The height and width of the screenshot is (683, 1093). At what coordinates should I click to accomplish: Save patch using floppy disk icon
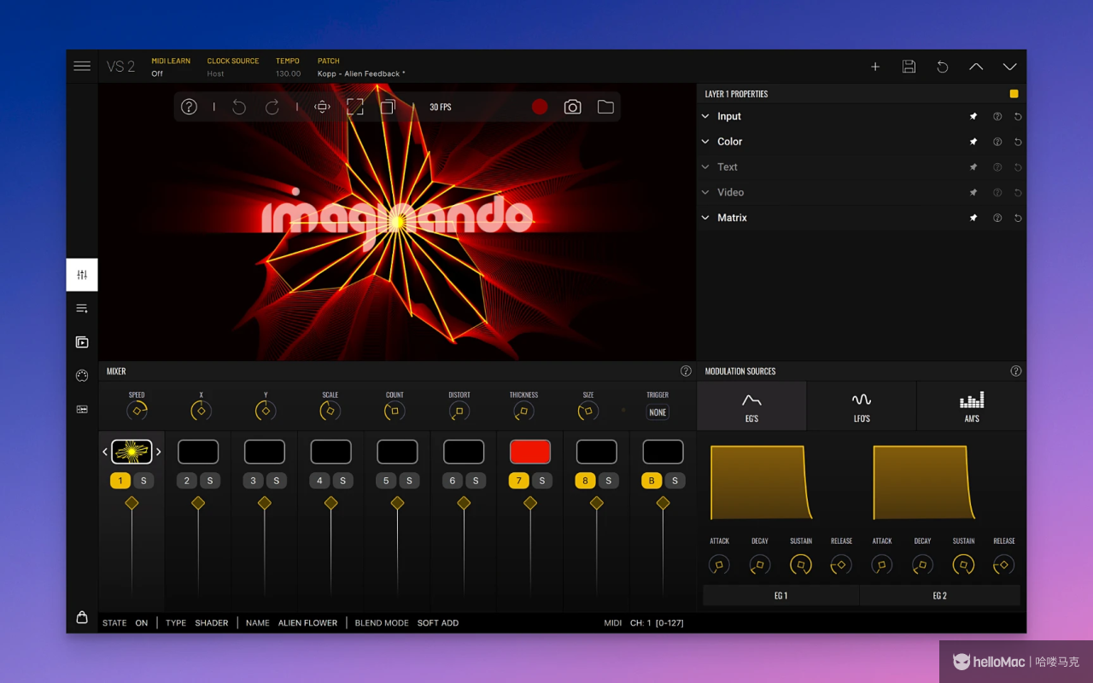909,67
